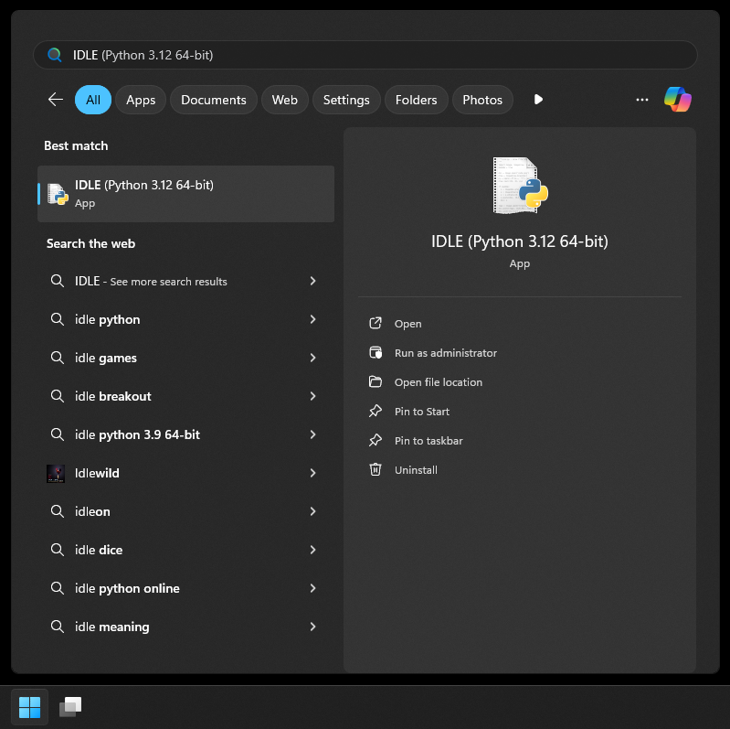Click the Windows Start button in taskbar
Image resolution: width=730 pixels, height=729 pixels.
[29, 707]
